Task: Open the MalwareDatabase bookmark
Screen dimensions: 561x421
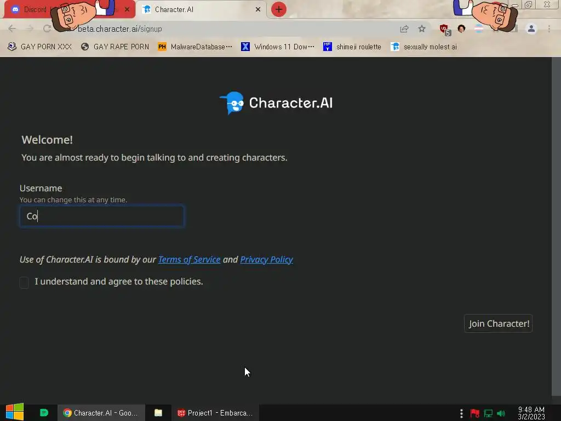Action: pyautogui.click(x=195, y=47)
